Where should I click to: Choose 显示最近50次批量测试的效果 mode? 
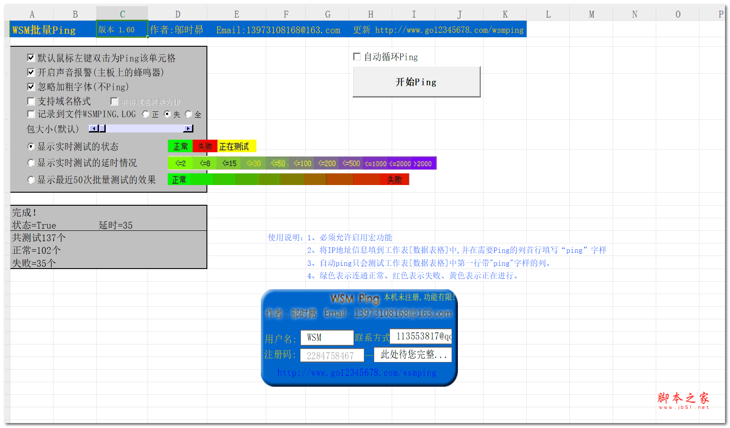[x=31, y=179]
